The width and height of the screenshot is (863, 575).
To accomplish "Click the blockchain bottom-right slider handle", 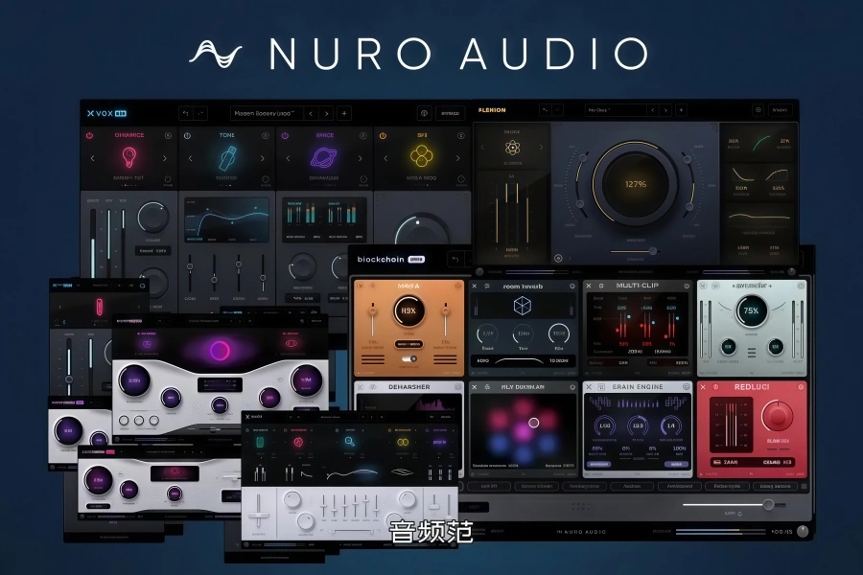I will 768,504.
